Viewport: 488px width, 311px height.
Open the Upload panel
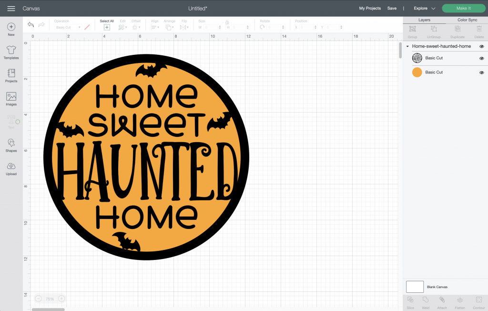(11, 169)
